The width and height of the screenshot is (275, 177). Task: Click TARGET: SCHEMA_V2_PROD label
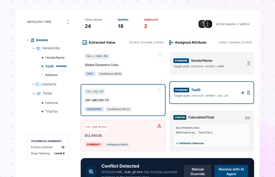click(235, 42)
